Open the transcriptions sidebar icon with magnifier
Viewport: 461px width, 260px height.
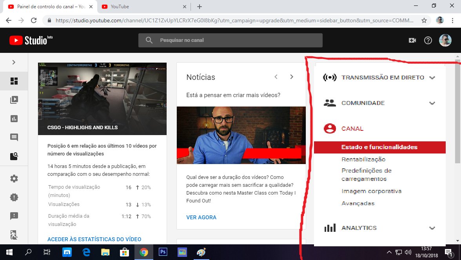pos(14,156)
